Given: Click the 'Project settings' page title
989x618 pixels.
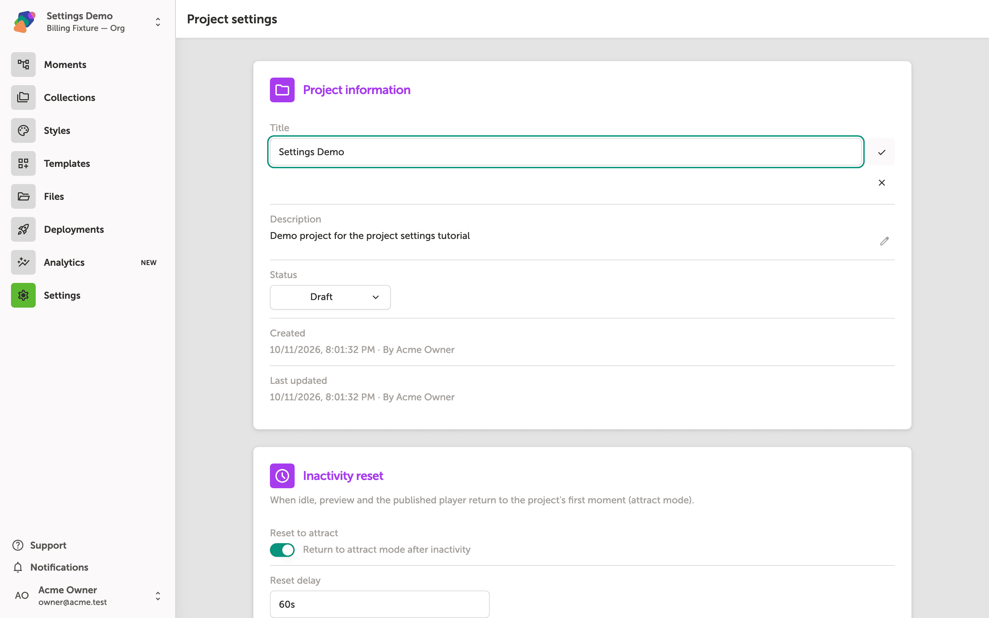Looking at the screenshot, I should click(232, 19).
